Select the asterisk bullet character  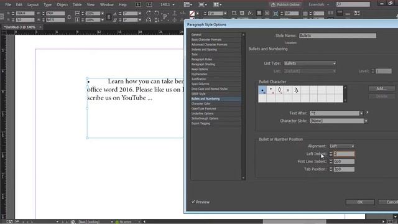271,90
